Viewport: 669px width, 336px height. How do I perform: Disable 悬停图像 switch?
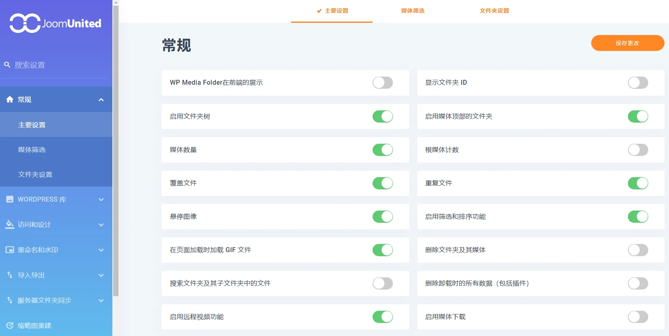(x=383, y=217)
